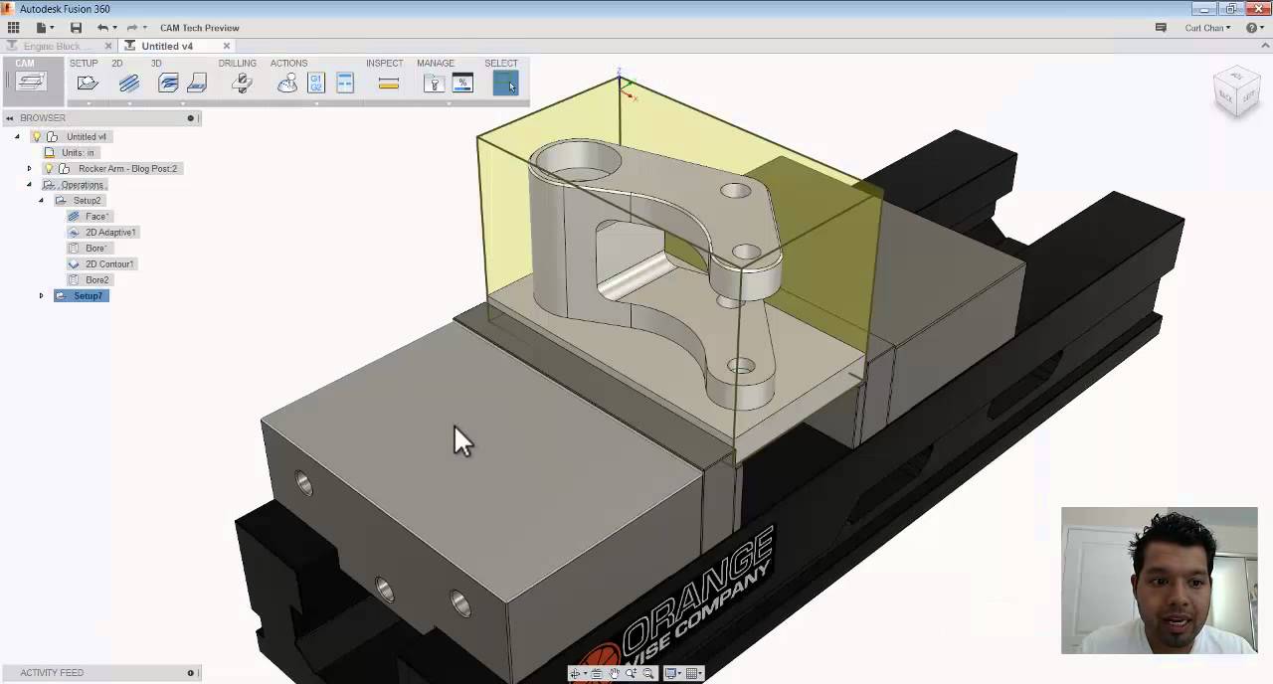
Task: Open the MANAGE menu label
Action: click(x=436, y=63)
